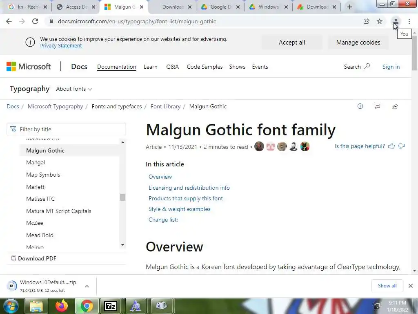Close the Malgun Gothic tab
Screen dimensions: 418x314
coord(142,7)
